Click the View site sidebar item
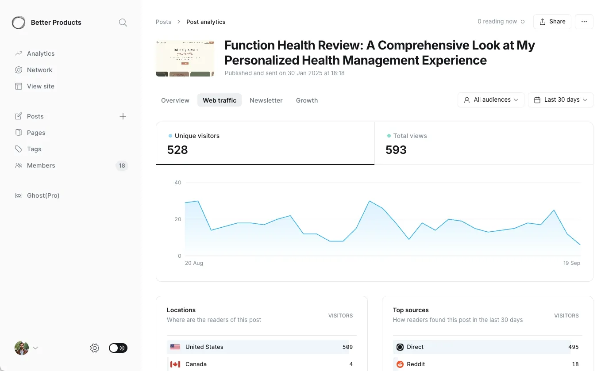 [40, 86]
